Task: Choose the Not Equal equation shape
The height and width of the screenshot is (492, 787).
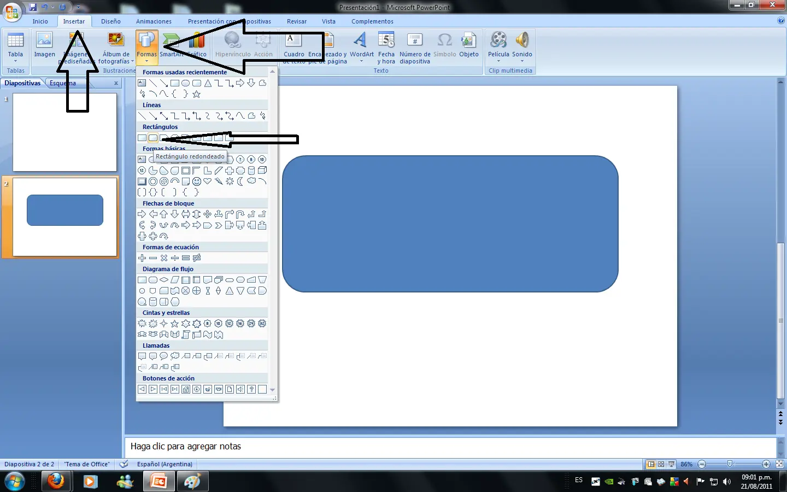Action: (197, 258)
